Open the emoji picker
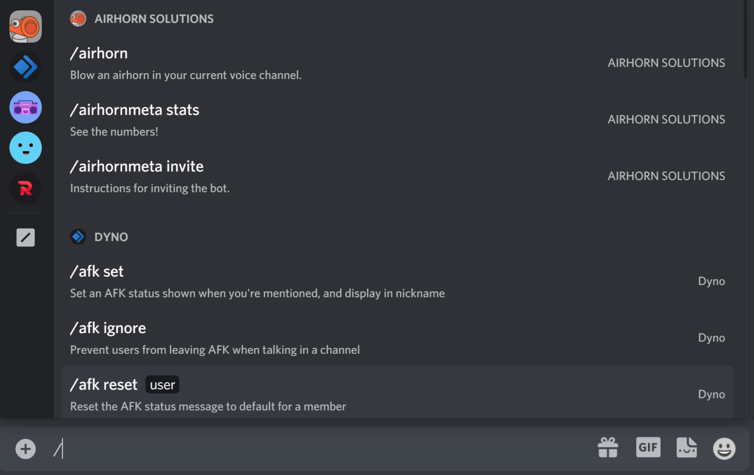Screen dimensions: 754x475 pos(724,448)
